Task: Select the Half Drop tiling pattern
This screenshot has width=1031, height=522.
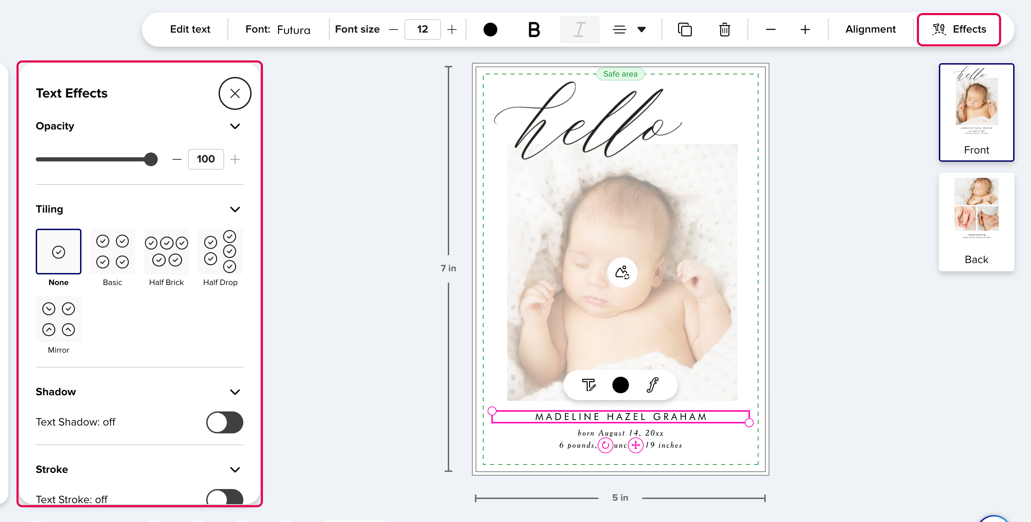Action: [x=220, y=252]
